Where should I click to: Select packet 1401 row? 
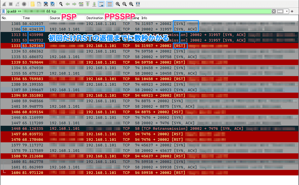(x=149, y=107)
